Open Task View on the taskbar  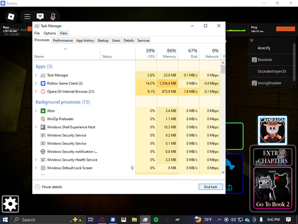[91, 220]
